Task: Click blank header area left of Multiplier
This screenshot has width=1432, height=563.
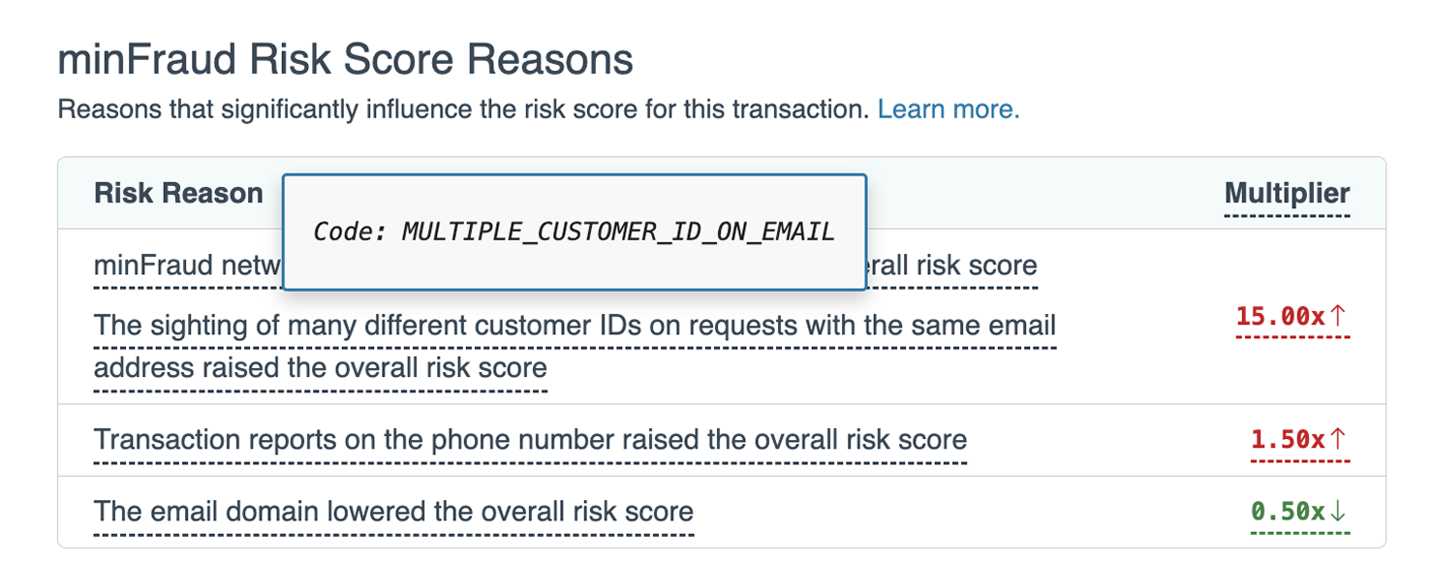Action: pos(1046,193)
